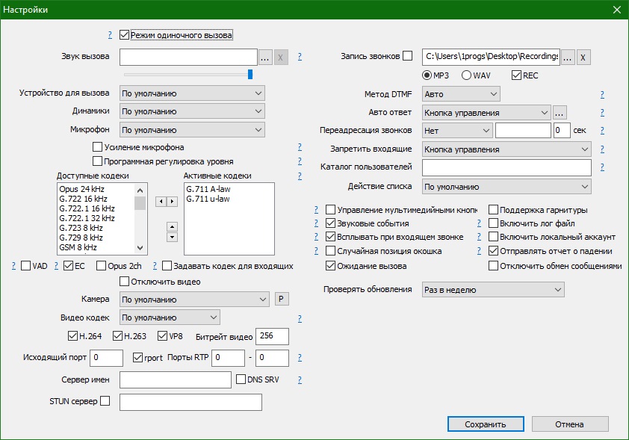
Task: Toggle rport checkbox
Action: [137, 357]
